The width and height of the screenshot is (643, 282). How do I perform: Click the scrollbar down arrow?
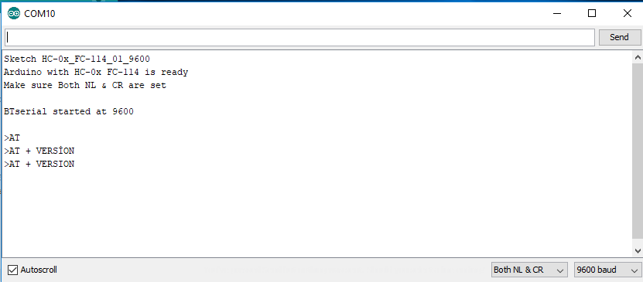(x=638, y=250)
